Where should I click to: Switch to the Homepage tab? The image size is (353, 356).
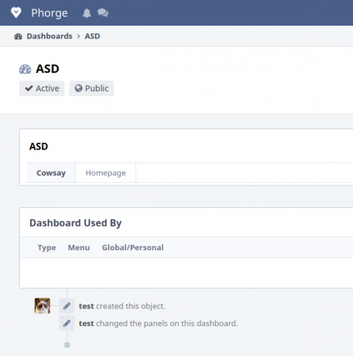click(x=106, y=173)
